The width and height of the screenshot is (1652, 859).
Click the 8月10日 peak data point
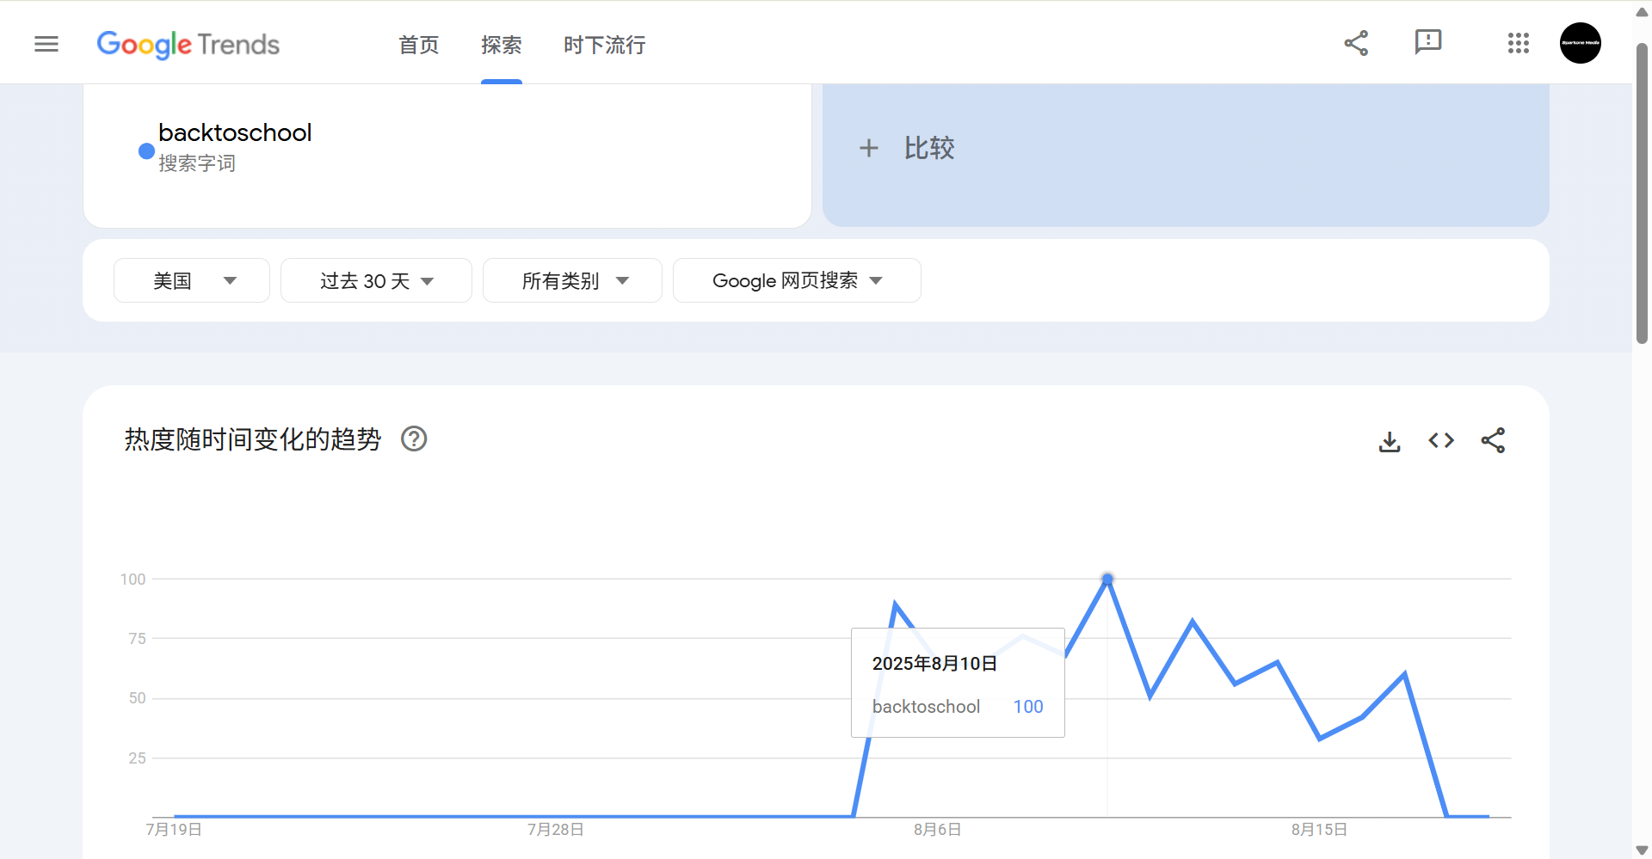pyautogui.click(x=1107, y=580)
